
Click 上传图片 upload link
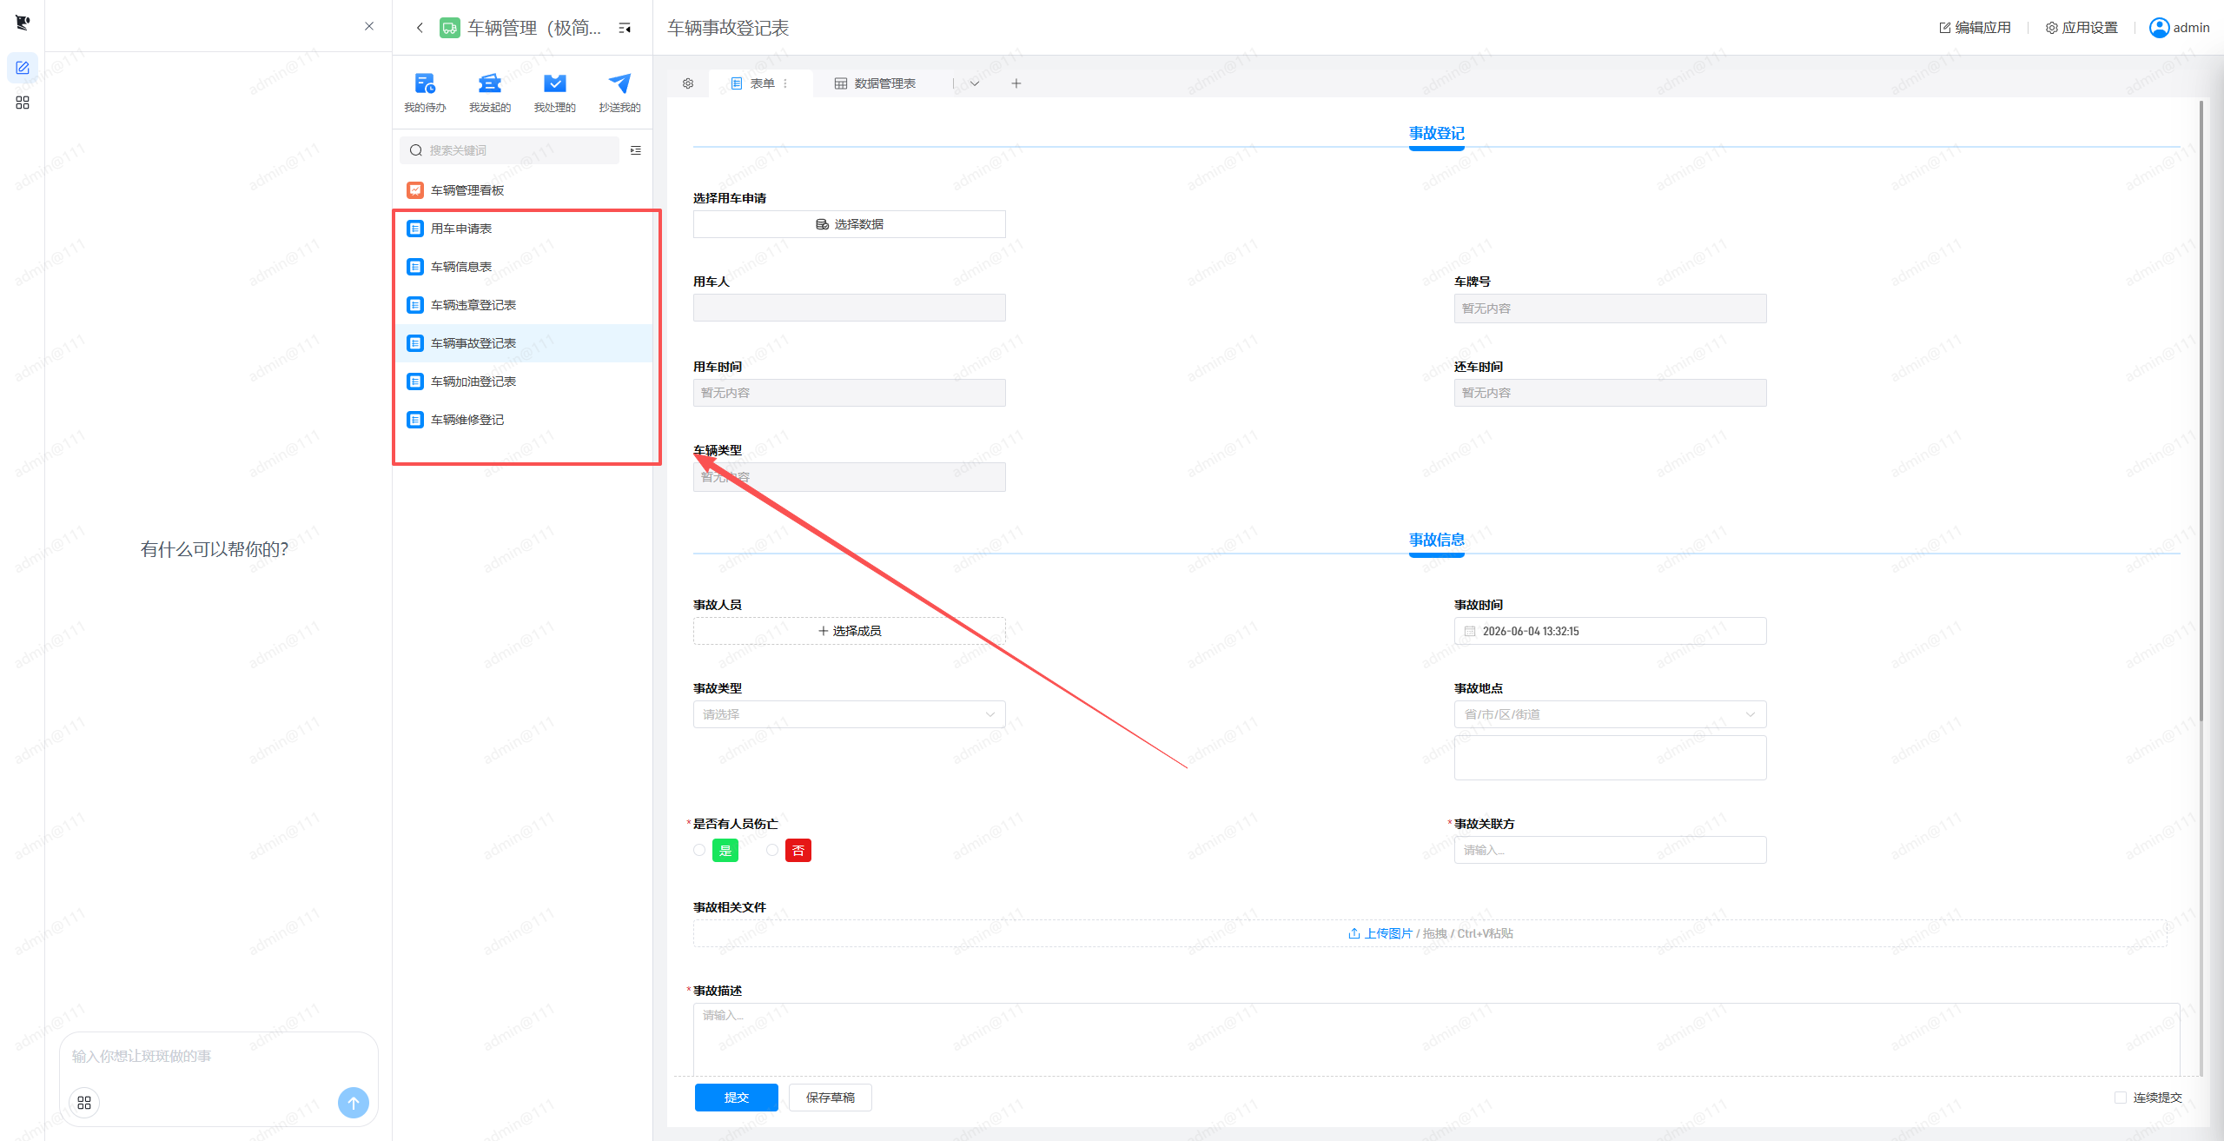pos(1380,933)
